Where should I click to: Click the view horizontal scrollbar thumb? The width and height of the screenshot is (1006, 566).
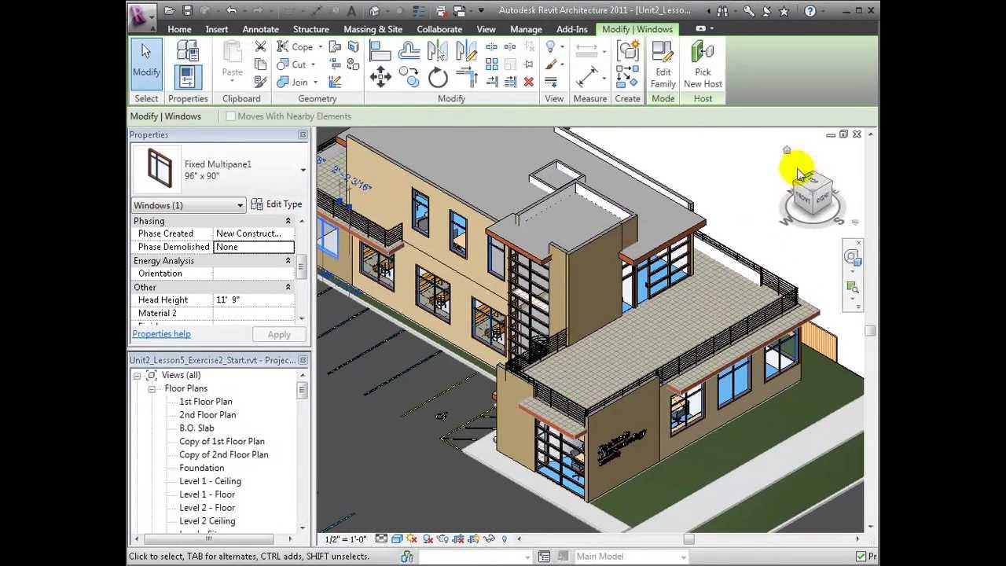(688, 539)
